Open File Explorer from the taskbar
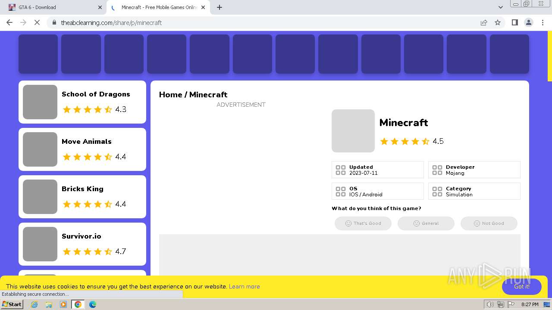 point(49,304)
